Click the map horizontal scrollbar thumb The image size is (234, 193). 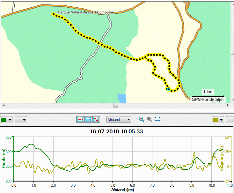click(116, 105)
